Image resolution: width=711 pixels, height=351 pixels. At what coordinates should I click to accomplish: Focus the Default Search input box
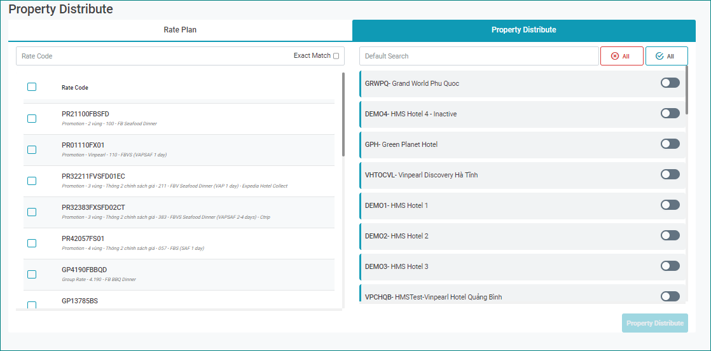pos(478,56)
